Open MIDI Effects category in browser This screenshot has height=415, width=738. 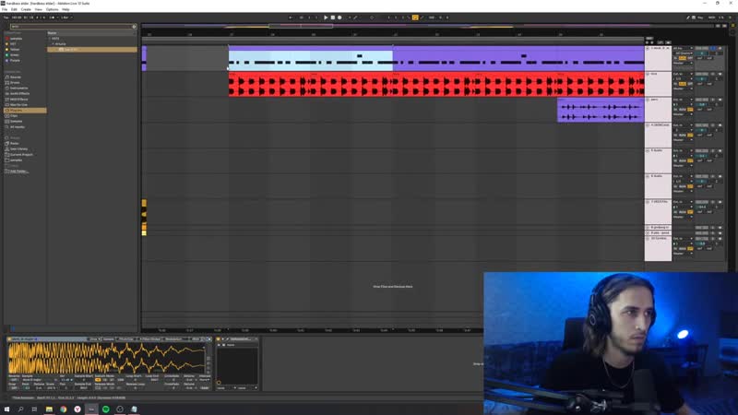tap(18, 100)
